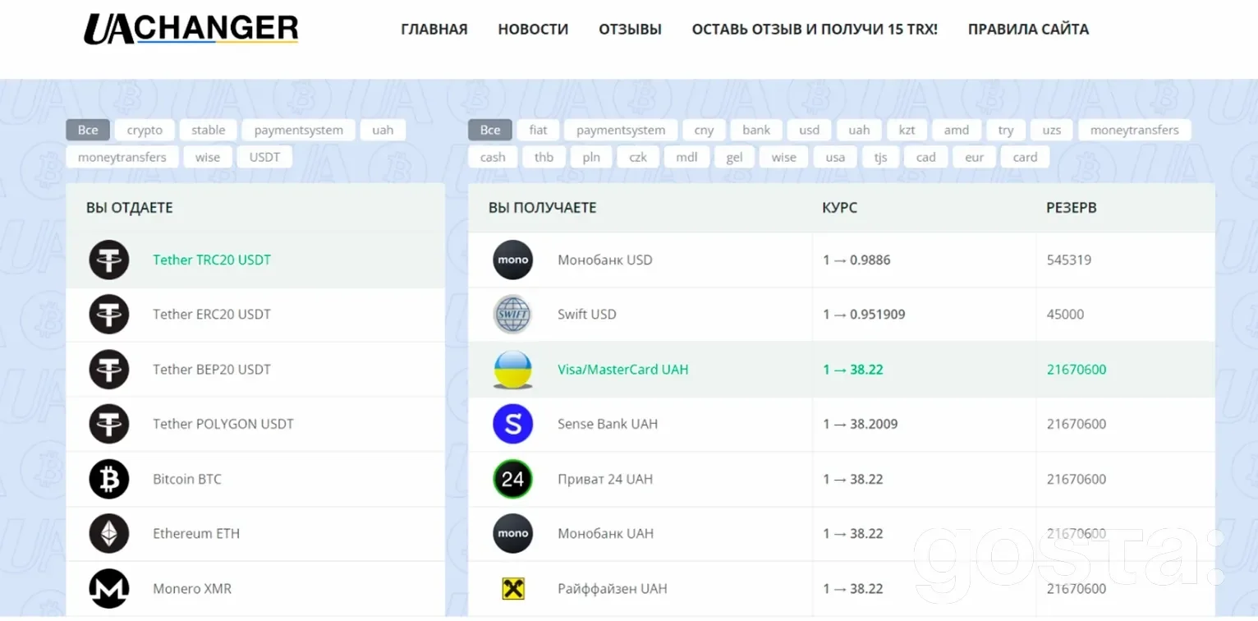The height and width of the screenshot is (621, 1258).
Task: Filter receive currencies by mdl
Action: point(686,157)
